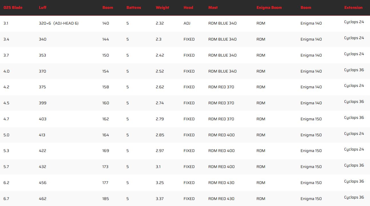370x206 pixels.
Task: Select the 185 boom length cell
Action: [106, 199]
